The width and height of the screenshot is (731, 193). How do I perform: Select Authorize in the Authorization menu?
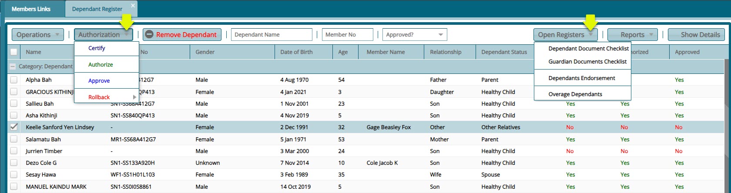click(x=101, y=64)
